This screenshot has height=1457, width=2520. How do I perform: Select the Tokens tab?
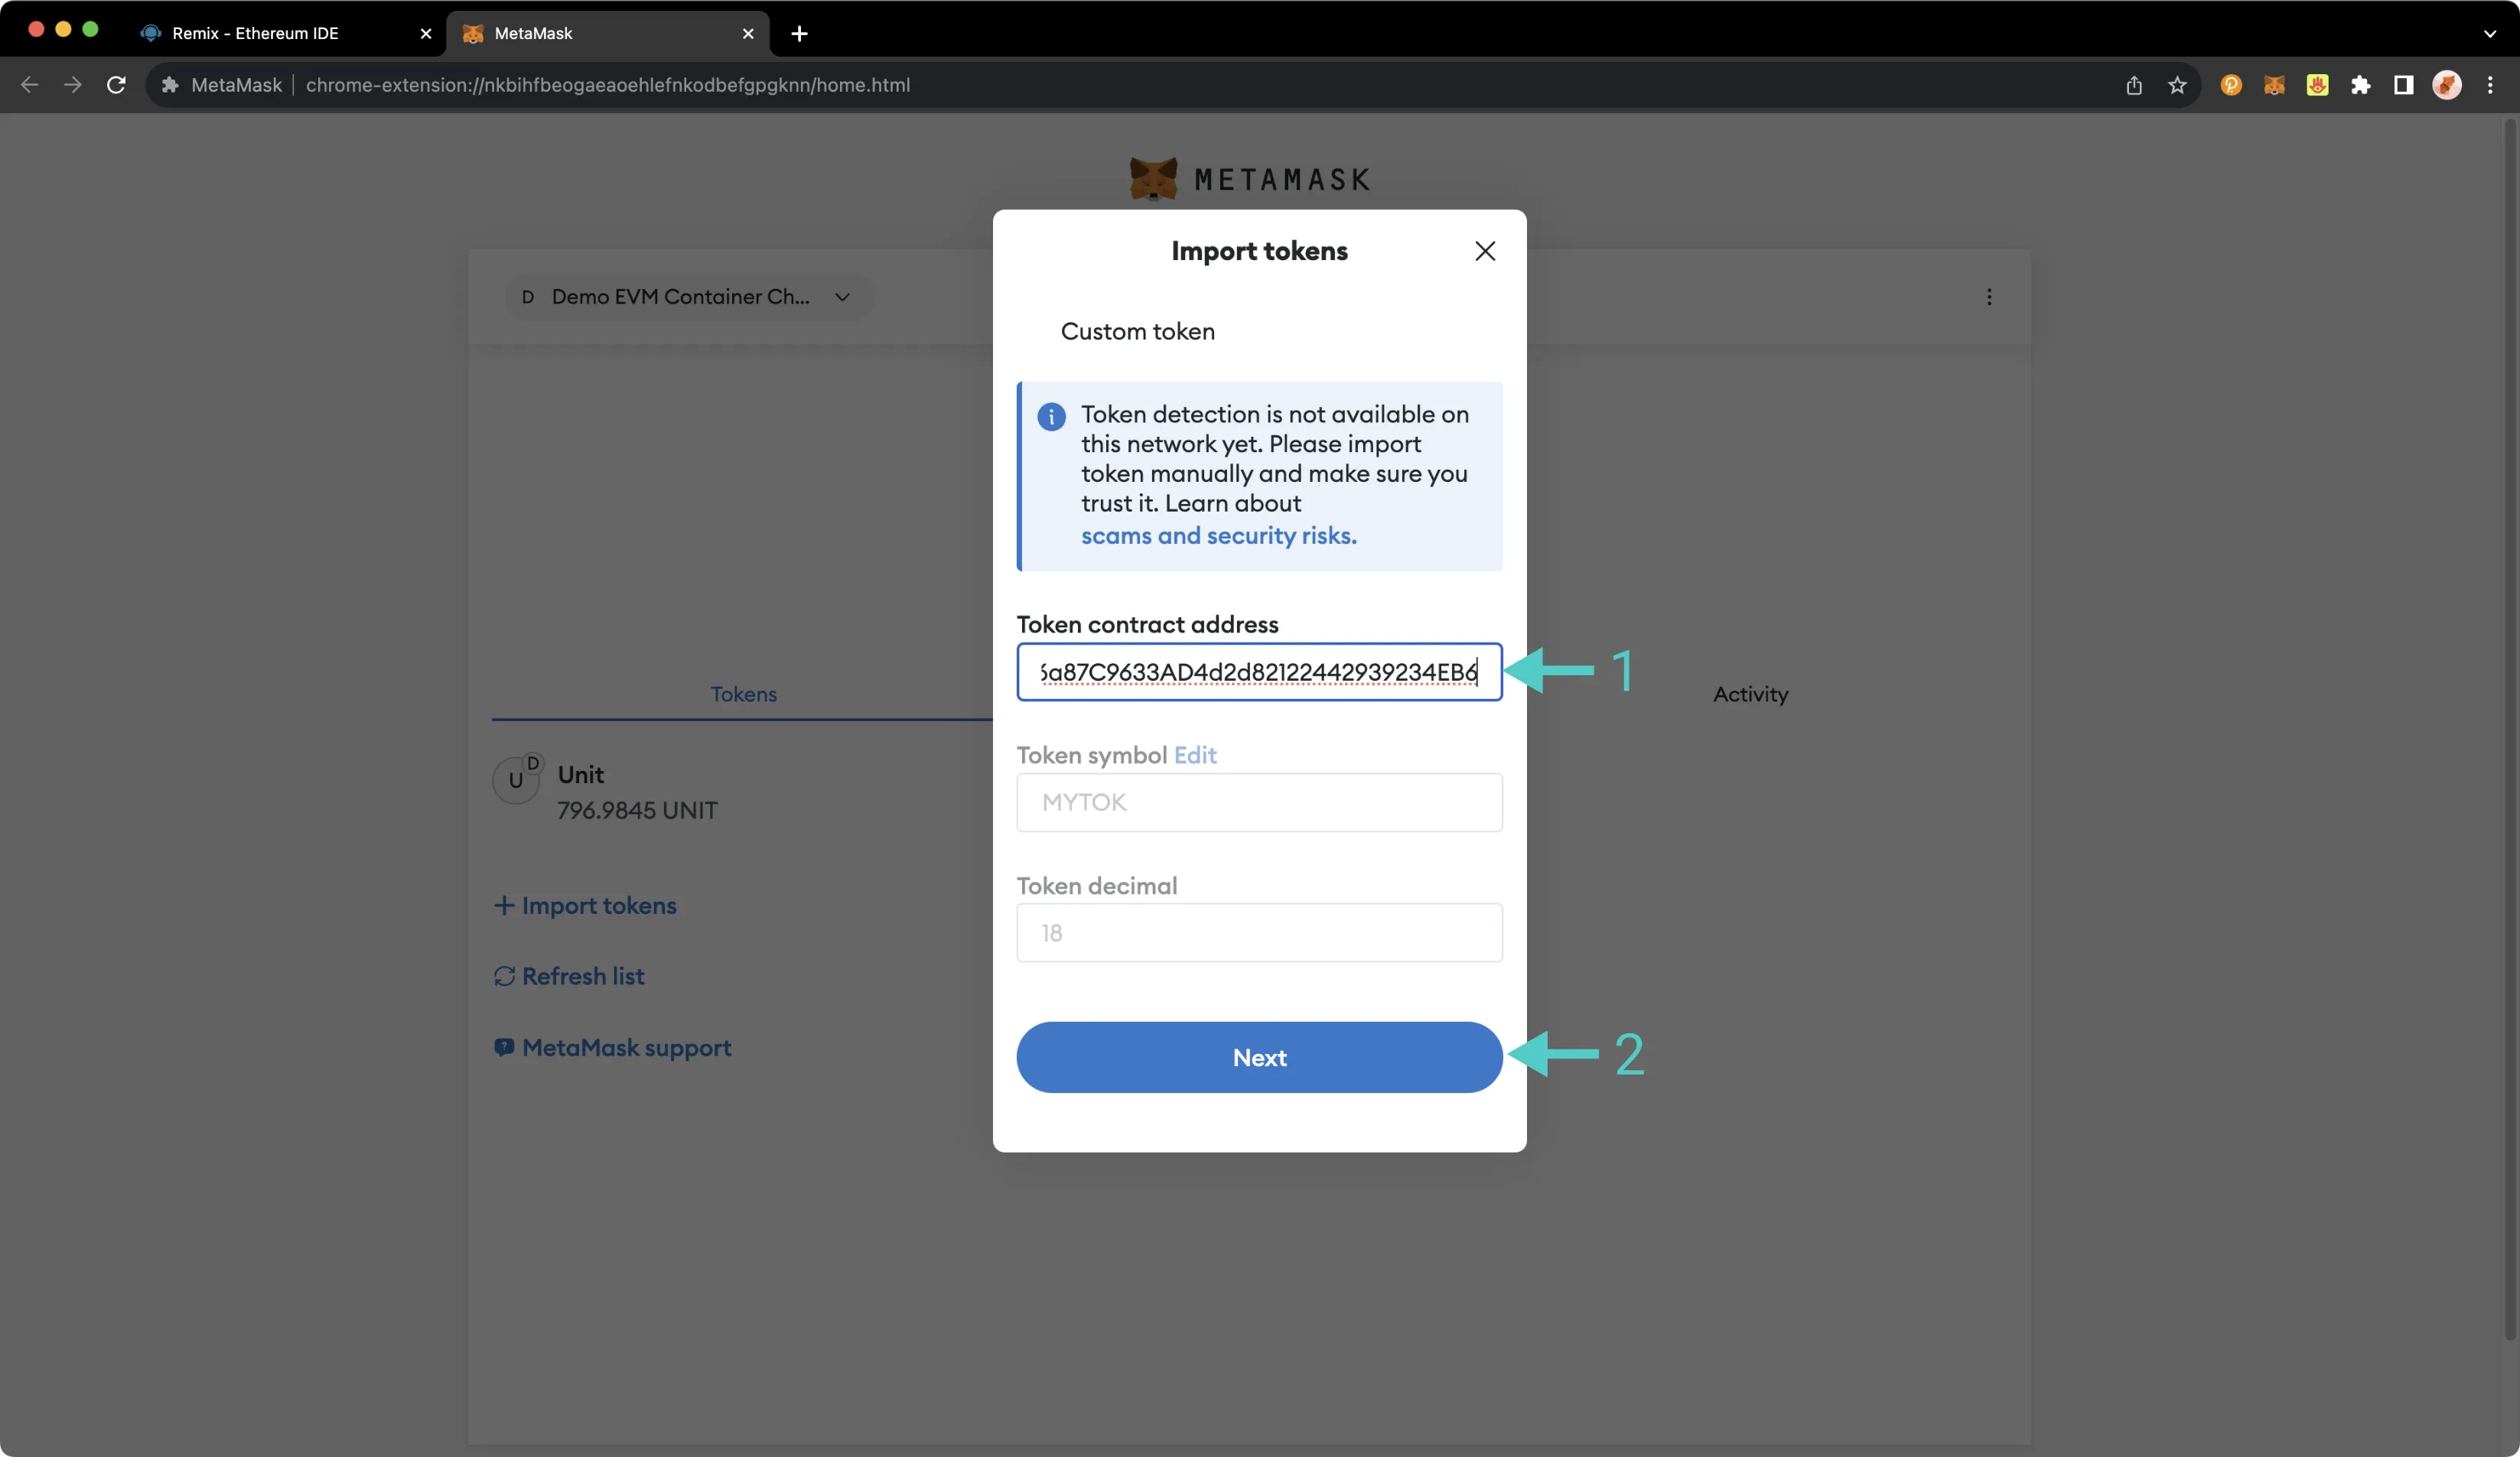(742, 694)
